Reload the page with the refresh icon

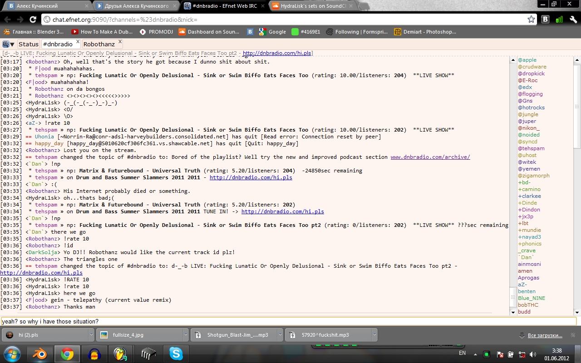click(33, 20)
